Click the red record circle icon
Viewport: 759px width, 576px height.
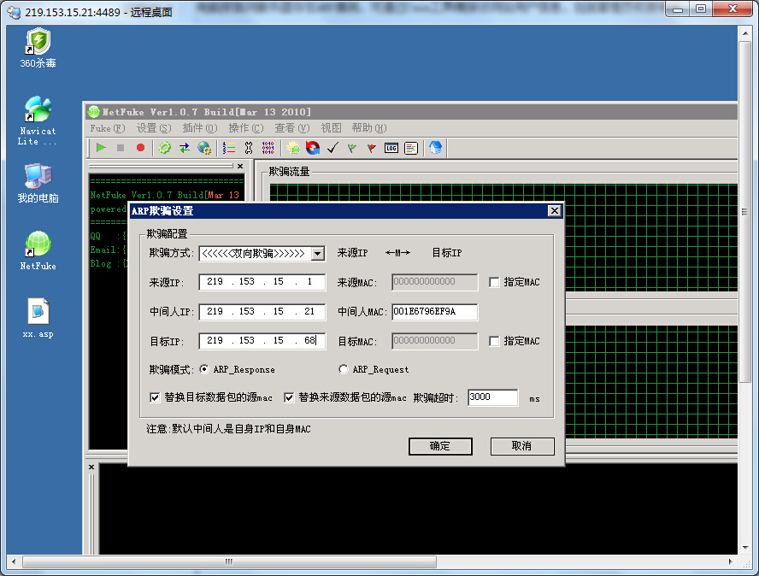140,148
